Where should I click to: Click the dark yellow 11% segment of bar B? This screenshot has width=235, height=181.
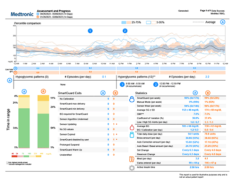pos(43,98)
